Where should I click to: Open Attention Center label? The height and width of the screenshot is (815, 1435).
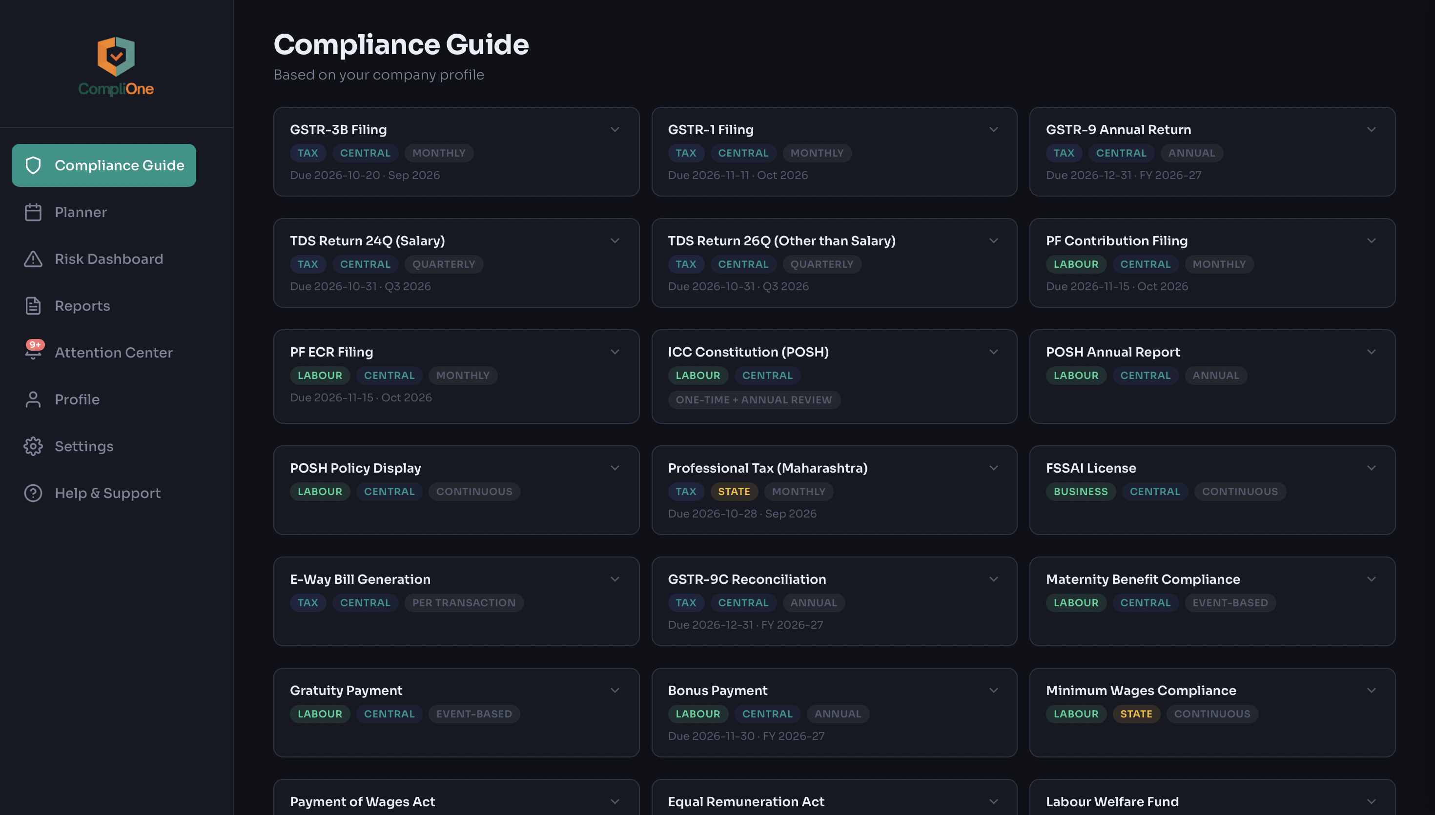tap(114, 352)
